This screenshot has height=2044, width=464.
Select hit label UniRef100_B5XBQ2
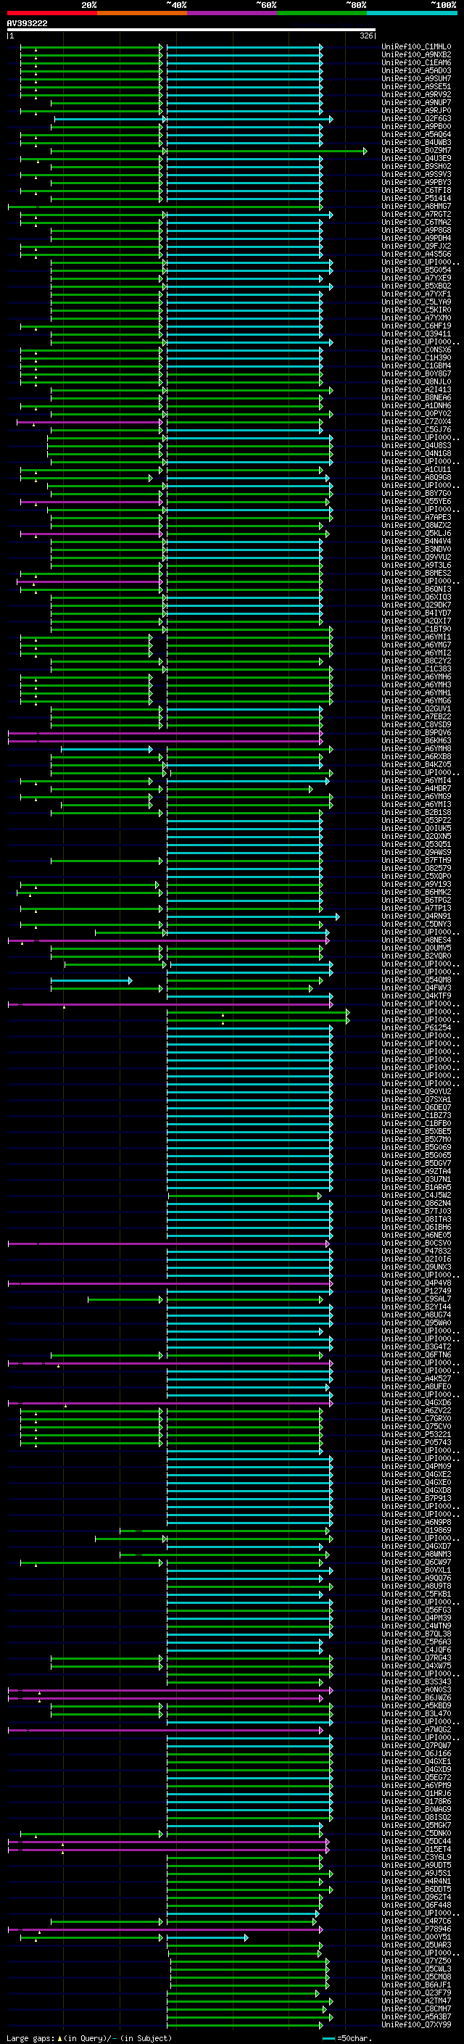[x=416, y=286]
